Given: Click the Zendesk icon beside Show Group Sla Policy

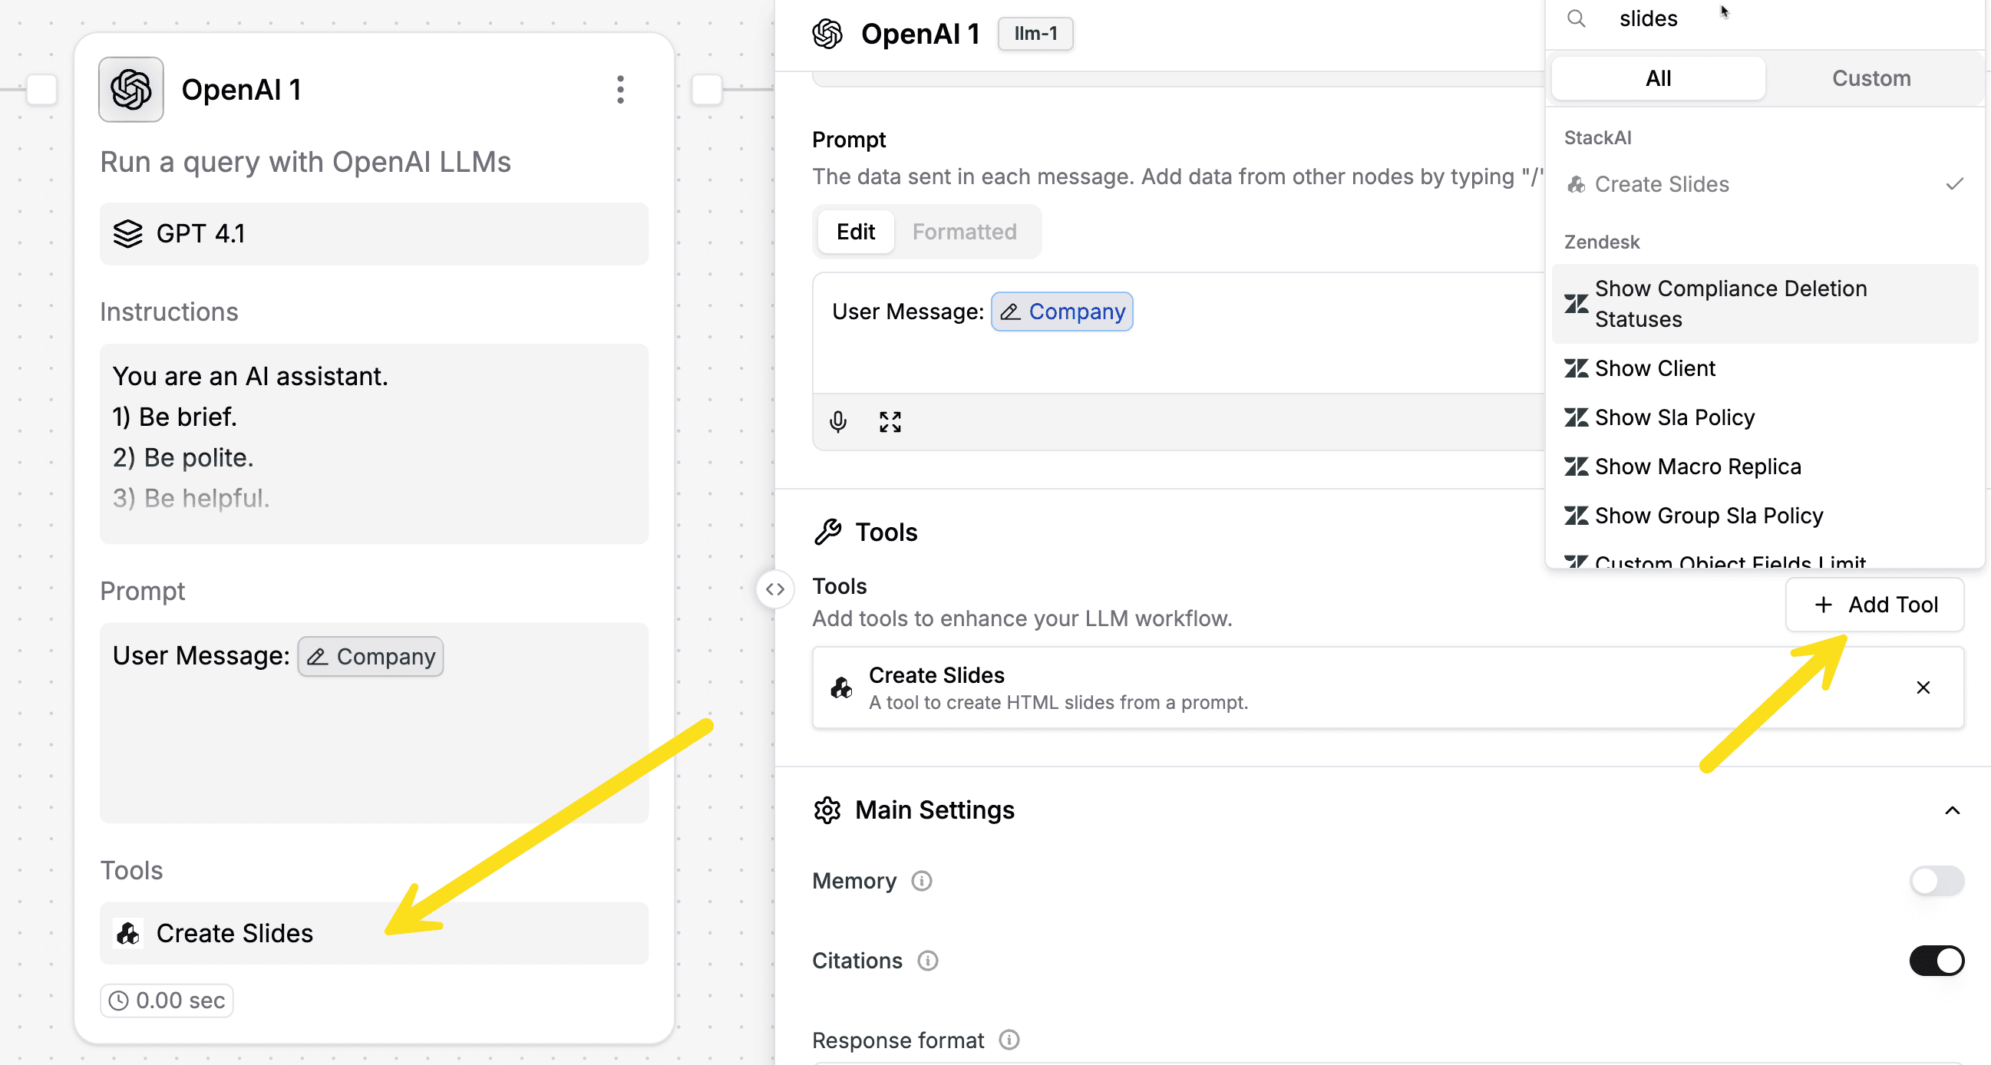Looking at the screenshot, I should (1576, 515).
